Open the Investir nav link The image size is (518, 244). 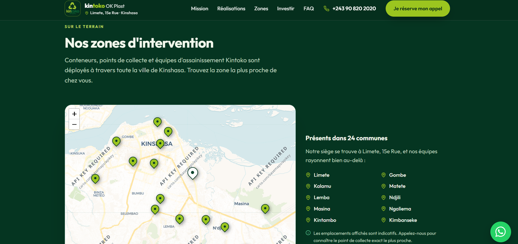[x=286, y=8]
